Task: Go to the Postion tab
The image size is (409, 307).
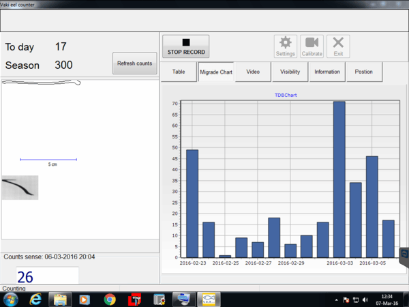Action: [x=364, y=72]
